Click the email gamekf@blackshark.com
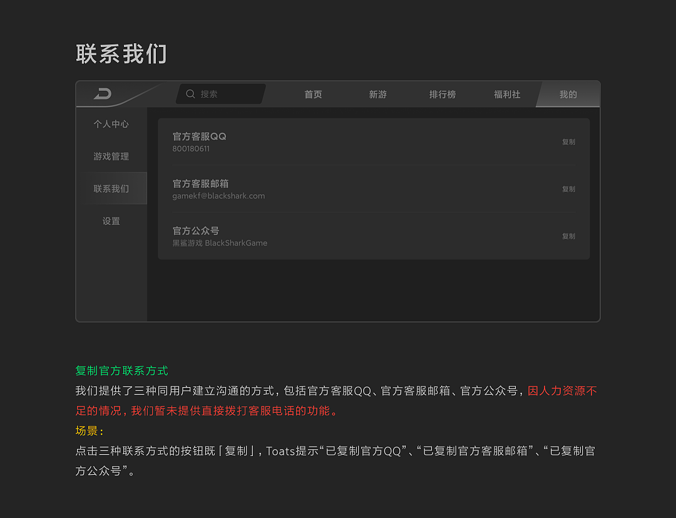676x518 pixels. click(219, 195)
